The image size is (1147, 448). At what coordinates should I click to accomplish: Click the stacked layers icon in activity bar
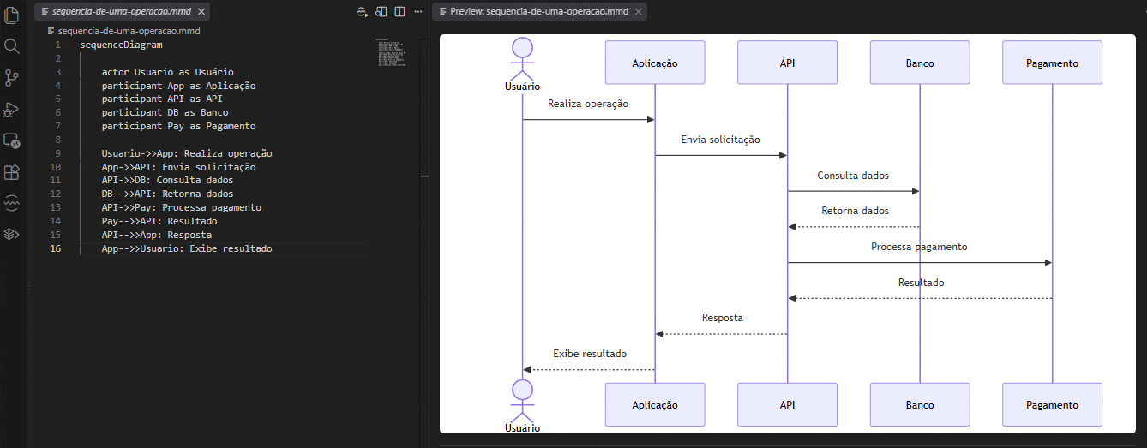[x=12, y=234]
